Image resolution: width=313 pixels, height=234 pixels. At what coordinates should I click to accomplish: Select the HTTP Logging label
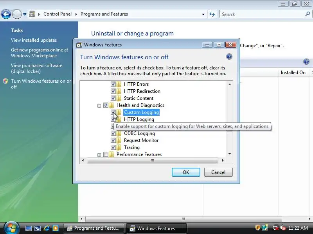pyautogui.click(x=139, y=119)
